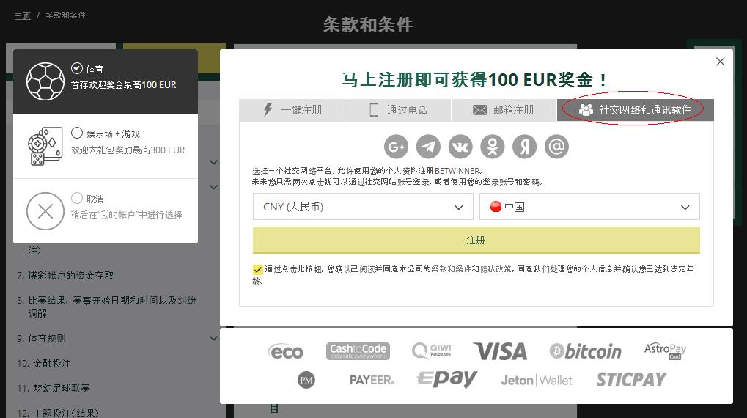This screenshot has height=418, width=747.
Task: Select the 取消 bonus radio option
Action: point(77,198)
